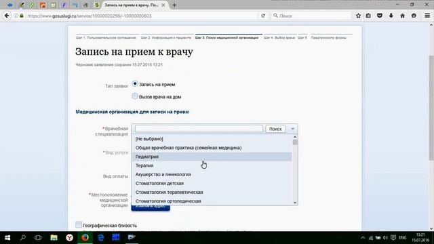Image resolution: width=434 pixels, height=244 pixels.
Task: Choose Стоматология терапевтическая option
Action: point(212,192)
